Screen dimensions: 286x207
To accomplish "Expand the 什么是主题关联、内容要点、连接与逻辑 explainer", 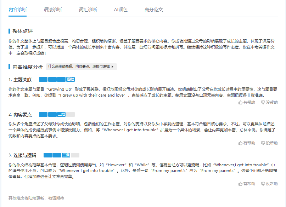I will tap(81, 67).
